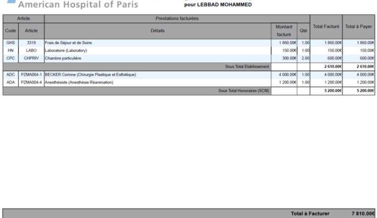Screen dimensions: 377x218
Task: Click the Qté column header
Action: 304,31
